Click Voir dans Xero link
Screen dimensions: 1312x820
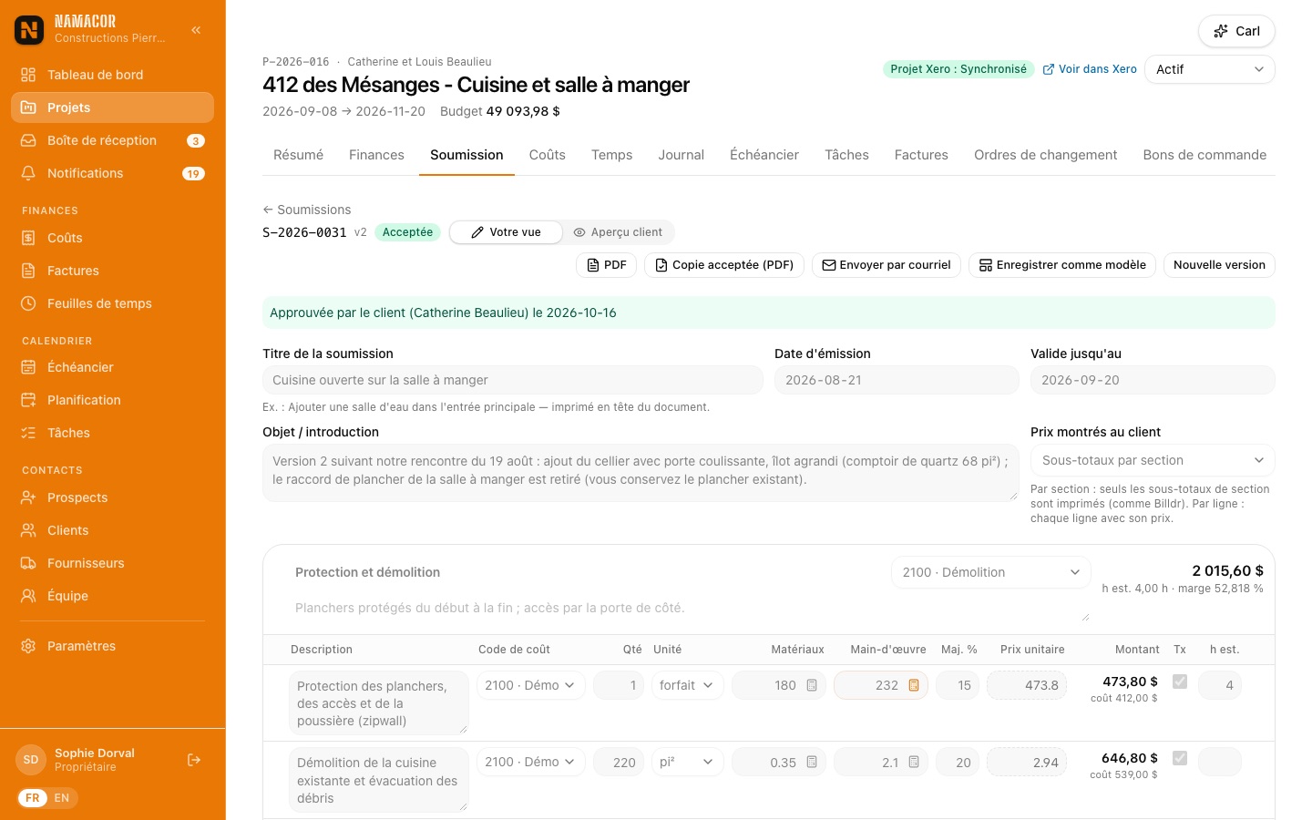click(x=1090, y=69)
